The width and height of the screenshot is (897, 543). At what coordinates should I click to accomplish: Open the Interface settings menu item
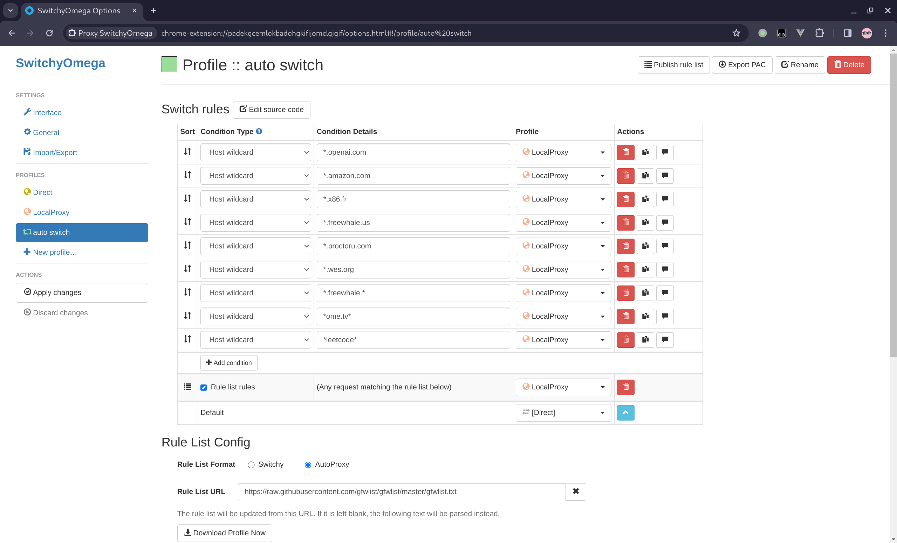click(x=47, y=113)
